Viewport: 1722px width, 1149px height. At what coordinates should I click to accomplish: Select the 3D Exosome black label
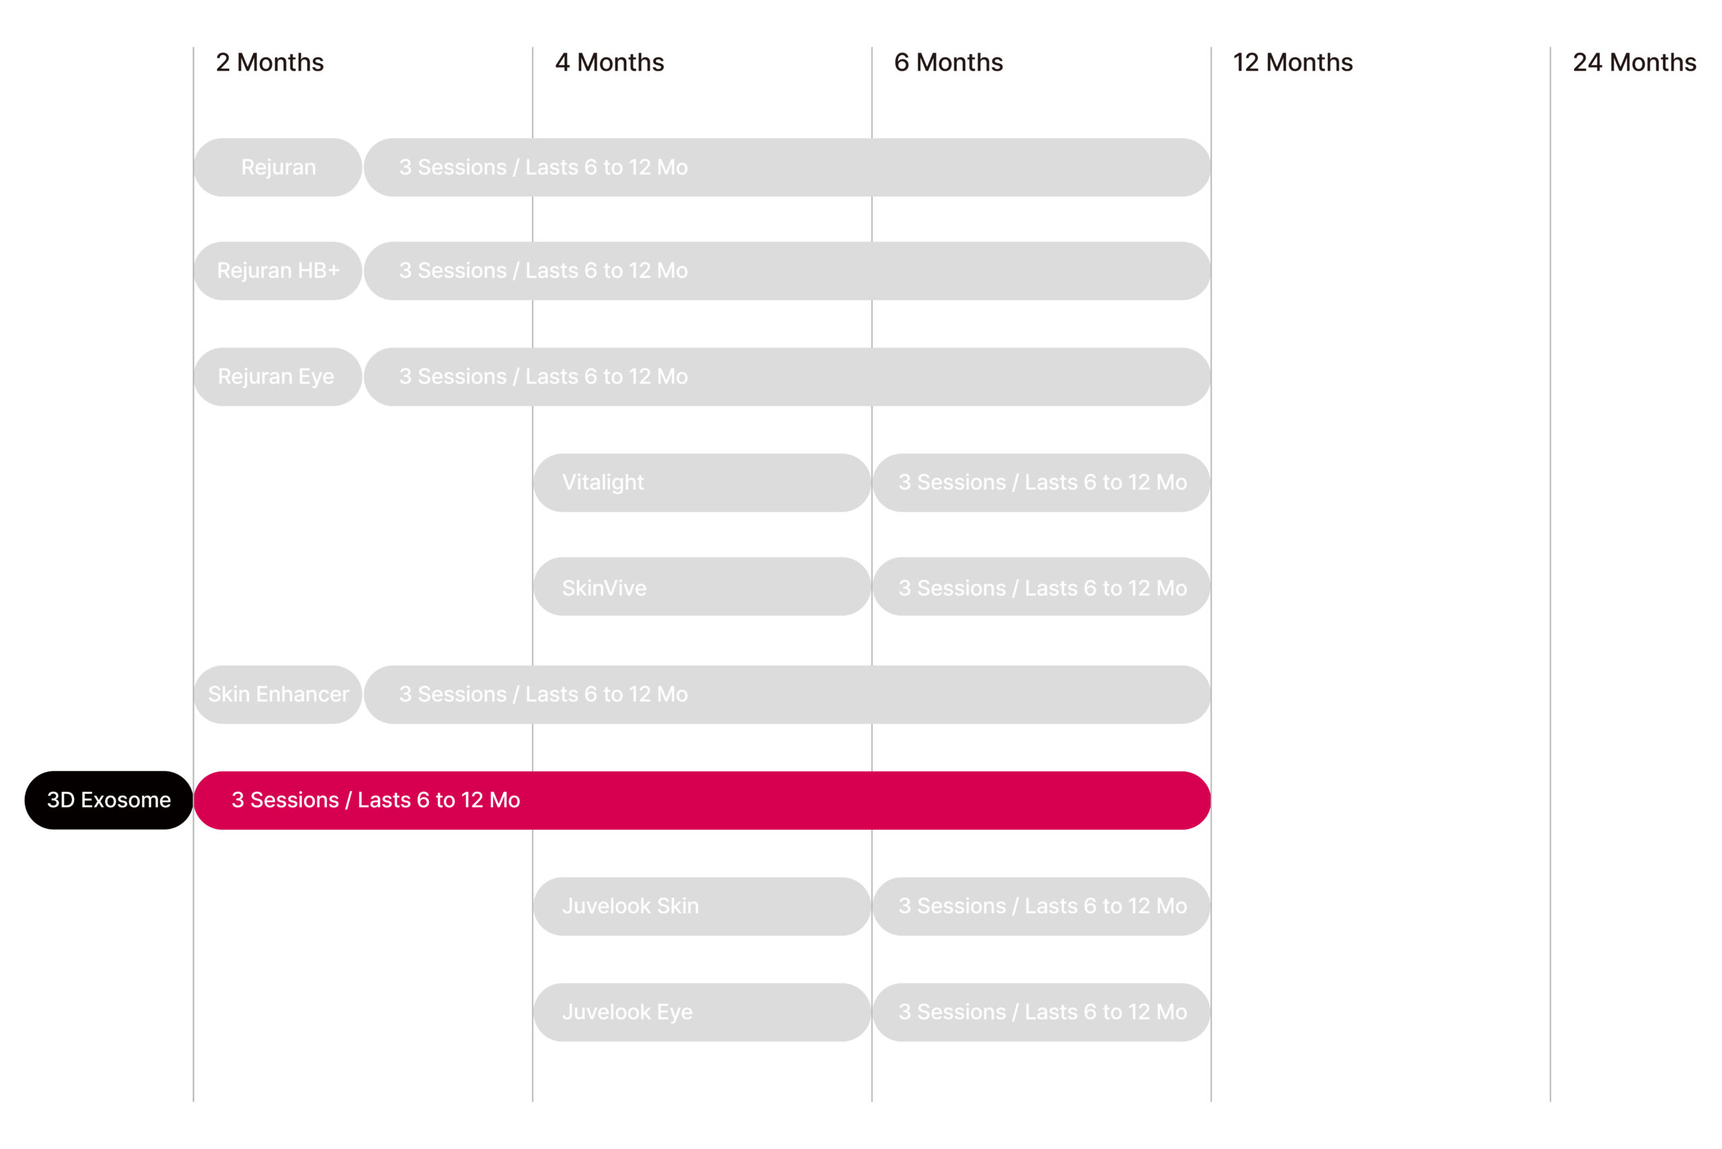(108, 799)
